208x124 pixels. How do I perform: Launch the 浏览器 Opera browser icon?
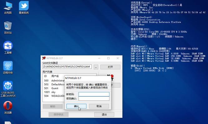click(8, 108)
